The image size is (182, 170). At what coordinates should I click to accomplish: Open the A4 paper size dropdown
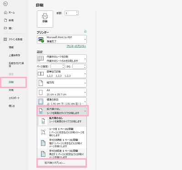click(x=62, y=92)
